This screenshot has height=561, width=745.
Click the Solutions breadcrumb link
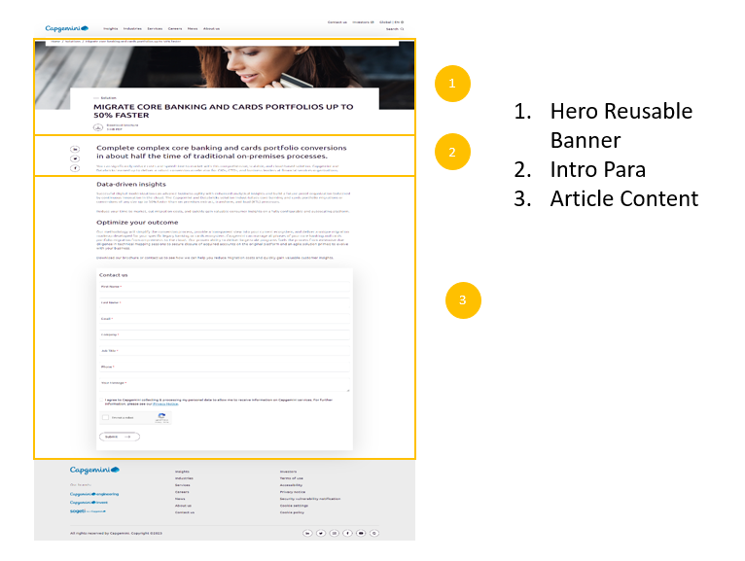click(x=73, y=42)
